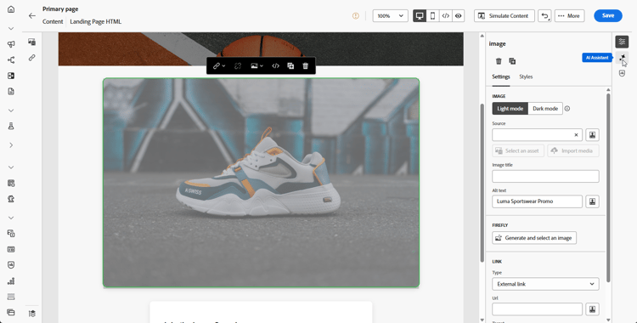Click the back arrow next to Primary page
637x323 pixels.
(x=32, y=16)
